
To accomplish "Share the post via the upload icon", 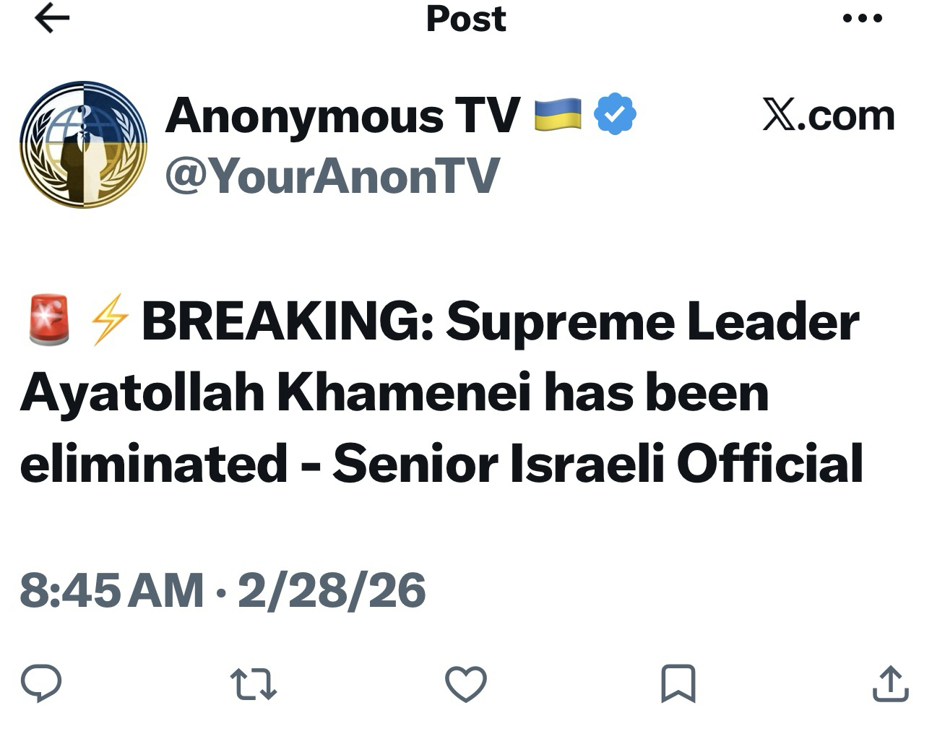I will (890, 683).
